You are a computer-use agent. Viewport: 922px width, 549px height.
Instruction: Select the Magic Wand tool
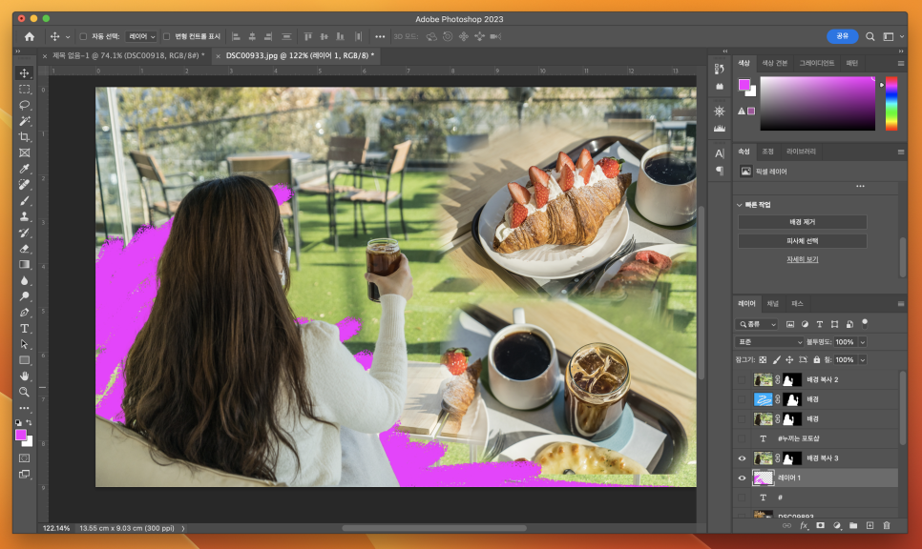point(24,121)
